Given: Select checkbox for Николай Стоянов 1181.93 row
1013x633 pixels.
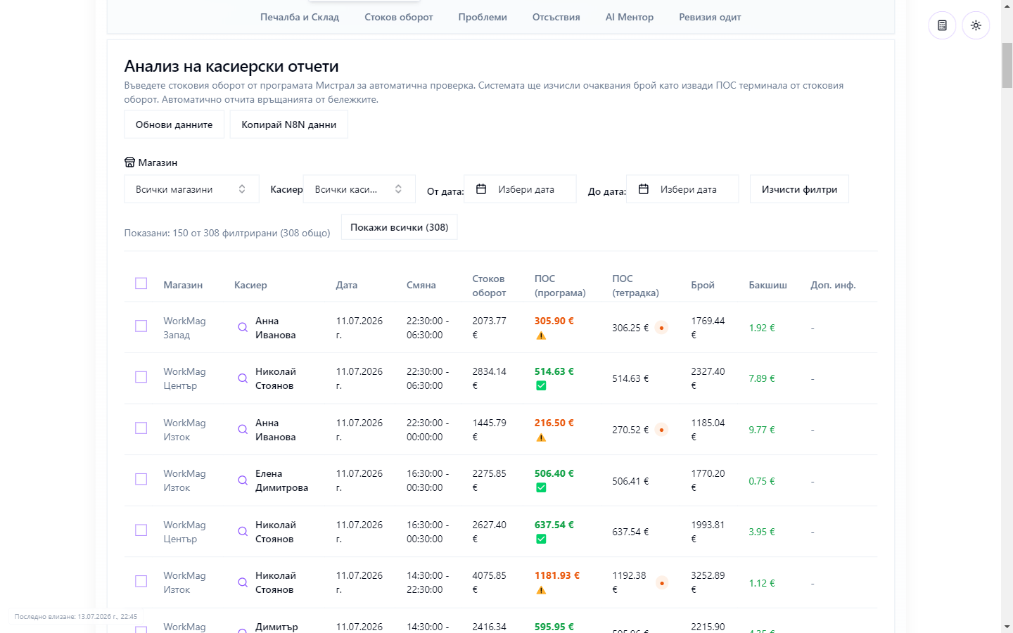Looking at the screenshot, I should (141, 581).
